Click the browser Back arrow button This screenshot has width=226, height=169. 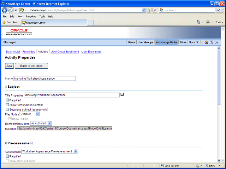[5, 10]
